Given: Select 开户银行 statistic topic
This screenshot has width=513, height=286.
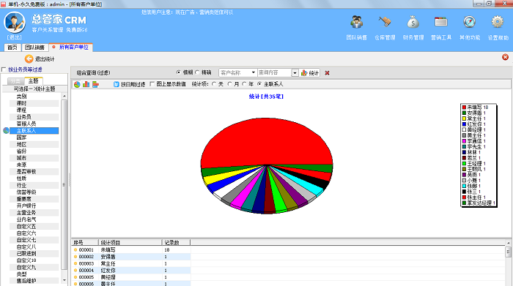Looking at the screenshot, I should (x=34, y=206).
